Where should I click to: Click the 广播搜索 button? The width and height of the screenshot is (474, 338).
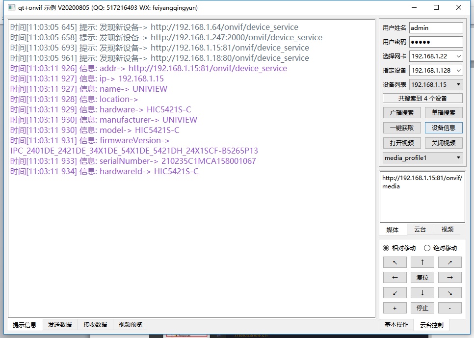click(x=401, y=113)
